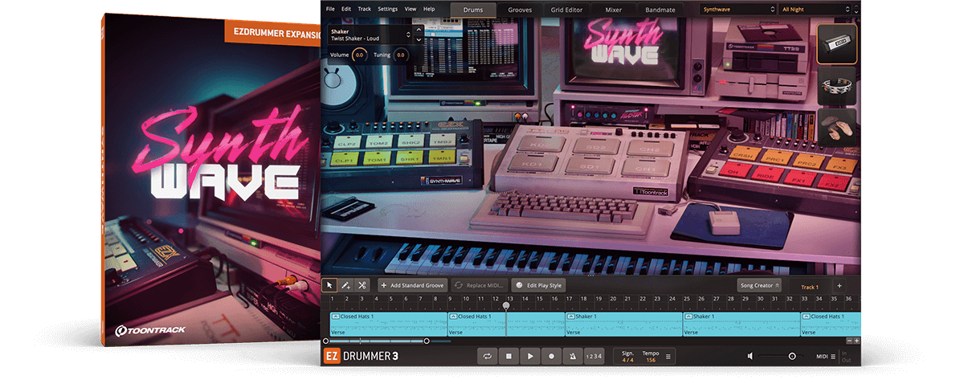The height and width of the screenshot is (392, 964).
Task: Click the speaker volume icon
Action: [x=750, y=356]
